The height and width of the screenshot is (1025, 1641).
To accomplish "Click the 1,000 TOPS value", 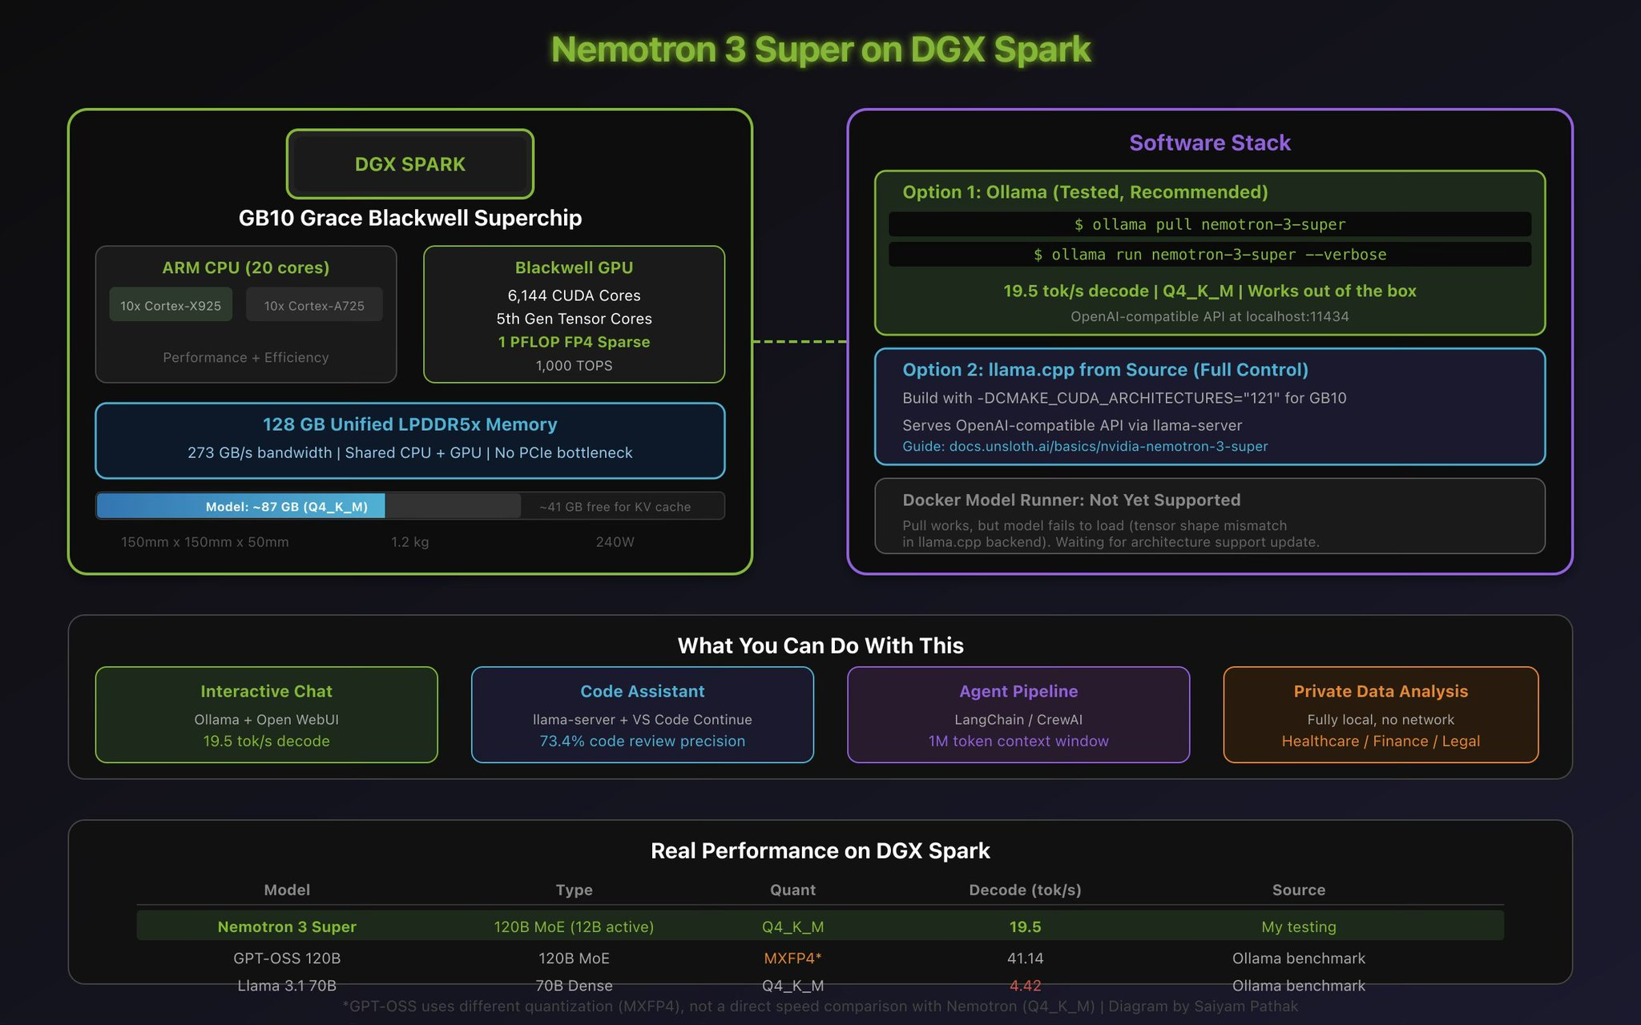I will coord(574,365).
